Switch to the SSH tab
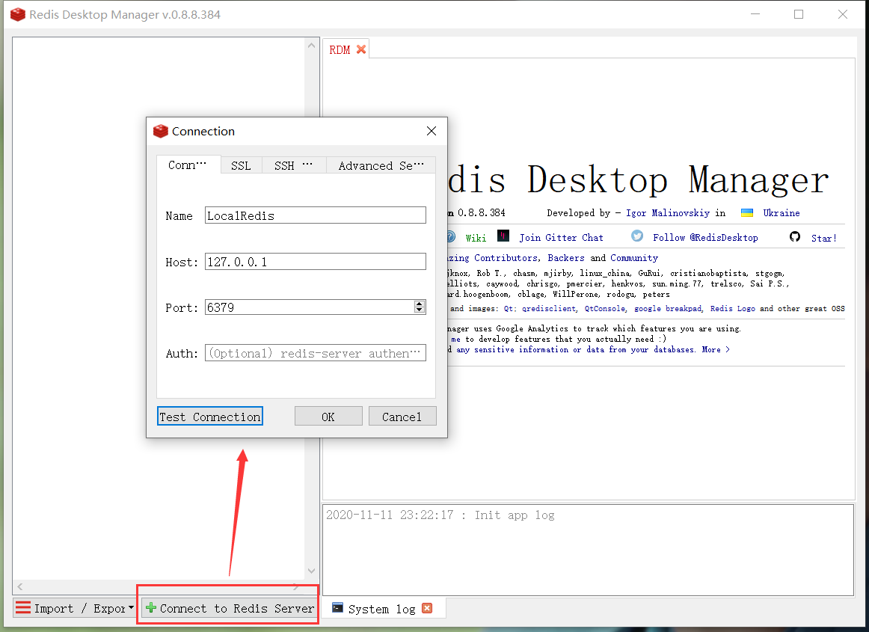 click(293, 165)
